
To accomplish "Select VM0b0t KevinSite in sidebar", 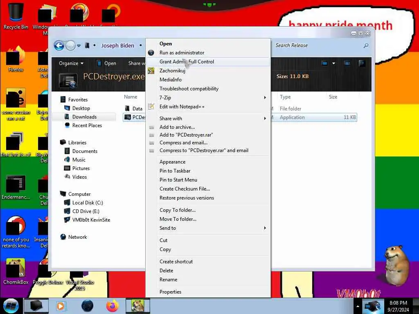I will (91, 220).
